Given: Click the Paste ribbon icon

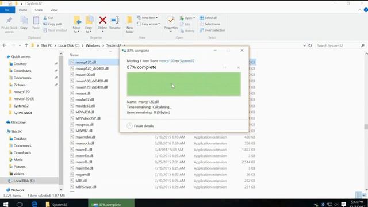Looking at the screenshot, I should pos(36,23).
